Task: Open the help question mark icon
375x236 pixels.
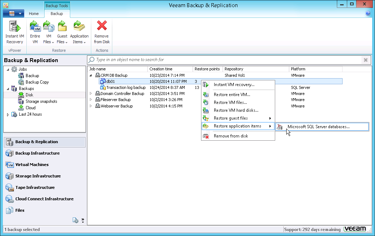Action: point(368,14)
